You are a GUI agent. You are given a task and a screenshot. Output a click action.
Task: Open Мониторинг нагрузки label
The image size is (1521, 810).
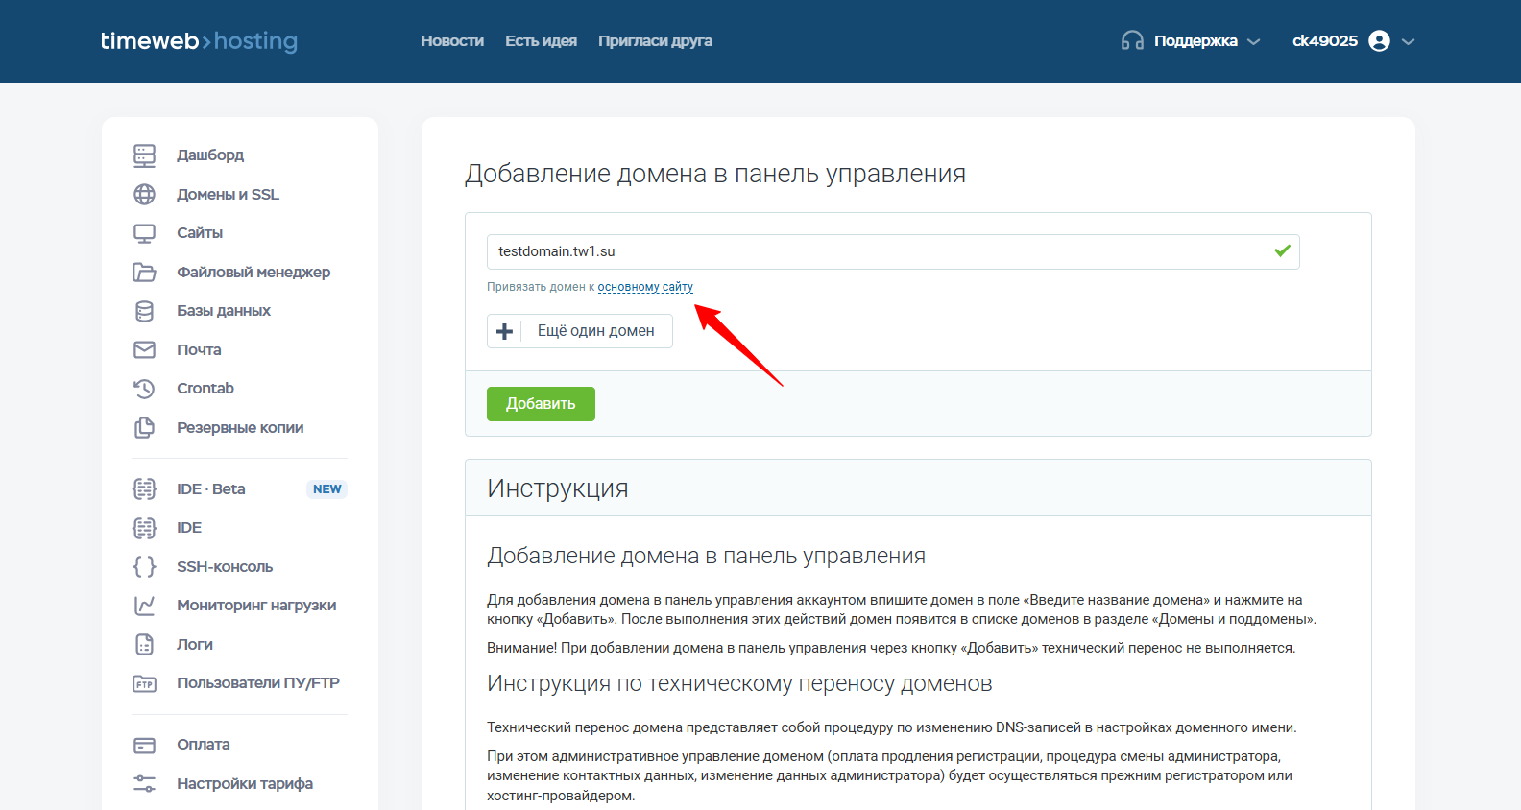[256, 606]
